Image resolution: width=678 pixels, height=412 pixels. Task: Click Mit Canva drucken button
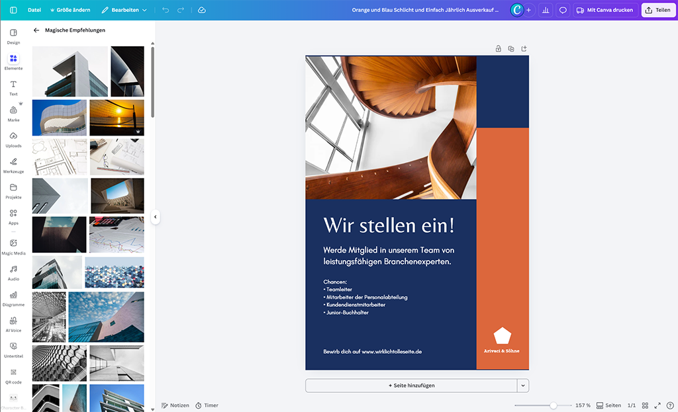tap(605, 10)
